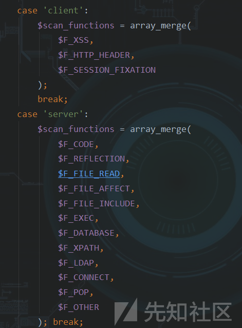Viewport: 242px width, 328px height.
Task: Click the break keyword after client case
Action: [x=50, y=100]
